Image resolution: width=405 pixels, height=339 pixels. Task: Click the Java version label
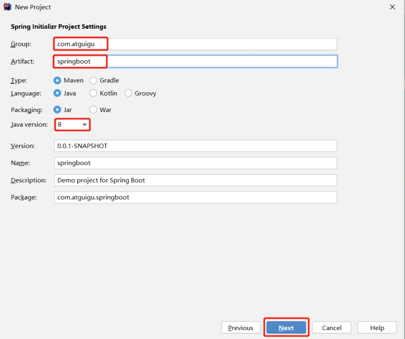click(29, 125)
